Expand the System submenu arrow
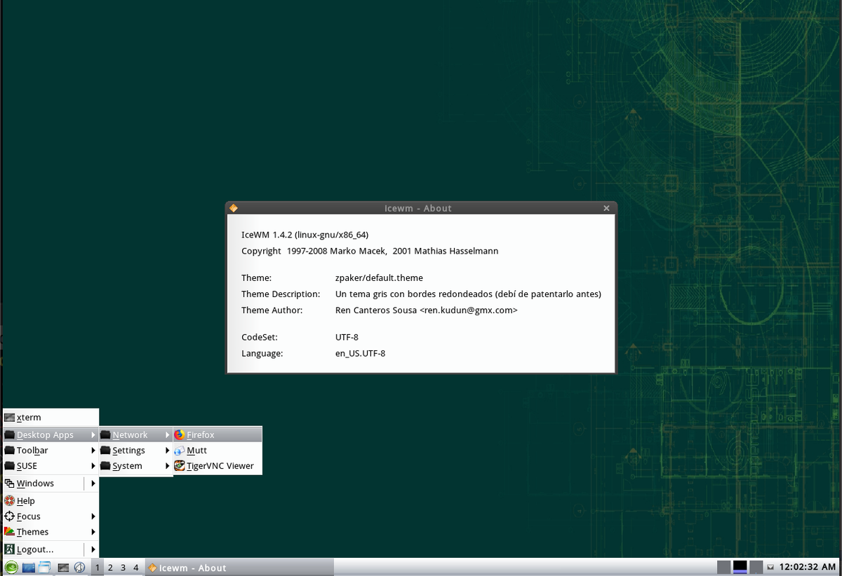The image size is (842, 576). point(168,465)
